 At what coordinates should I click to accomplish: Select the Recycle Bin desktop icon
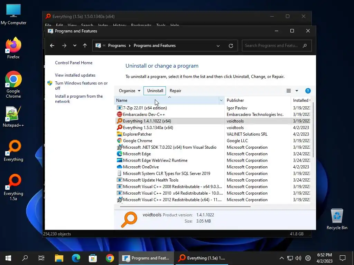[337, 219]
